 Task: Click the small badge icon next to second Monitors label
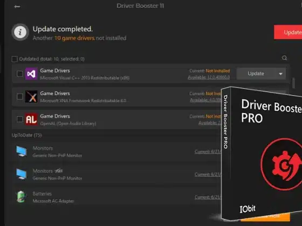click(x=59, y=171)
